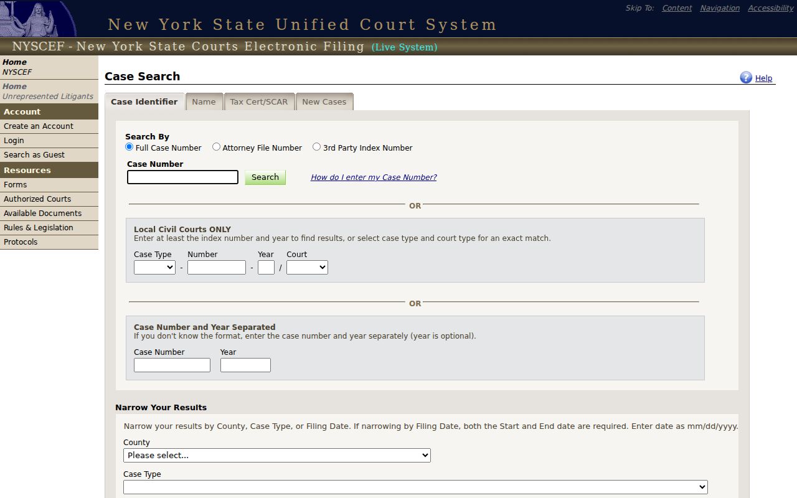797x498 pixels.
Task: Select the Case Identifier tab
Action: [144, 102]
